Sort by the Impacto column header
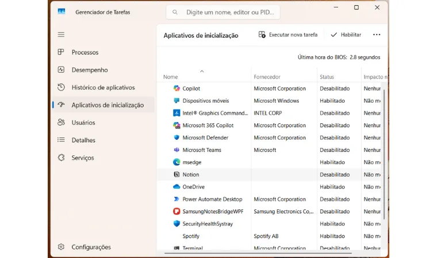 (x=375, y=77)
